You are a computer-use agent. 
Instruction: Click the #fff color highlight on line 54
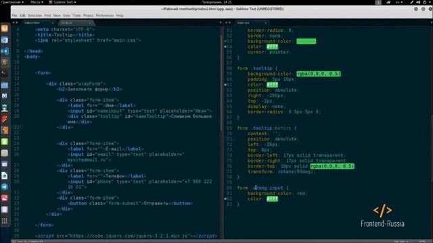(272, 47)
